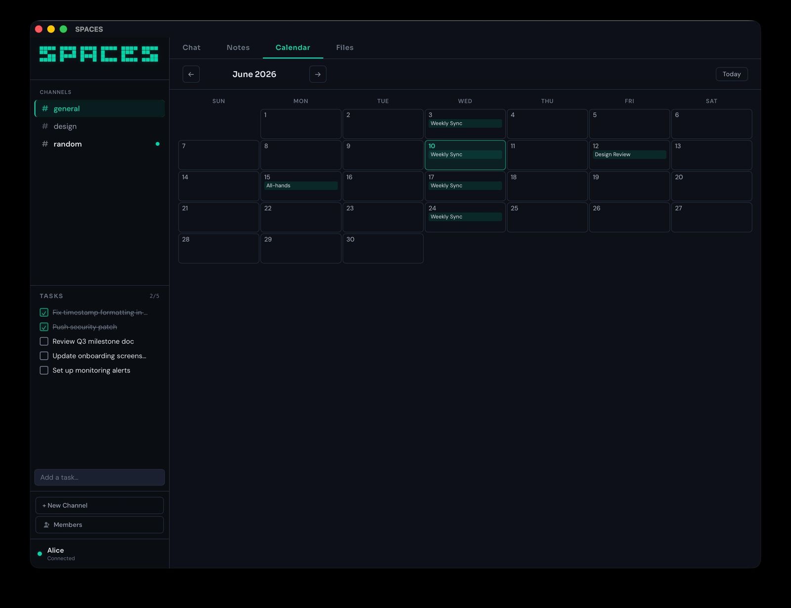This screenshot has height=608, width=791.
Task: Open the Files tab
Action: [345, 47]
